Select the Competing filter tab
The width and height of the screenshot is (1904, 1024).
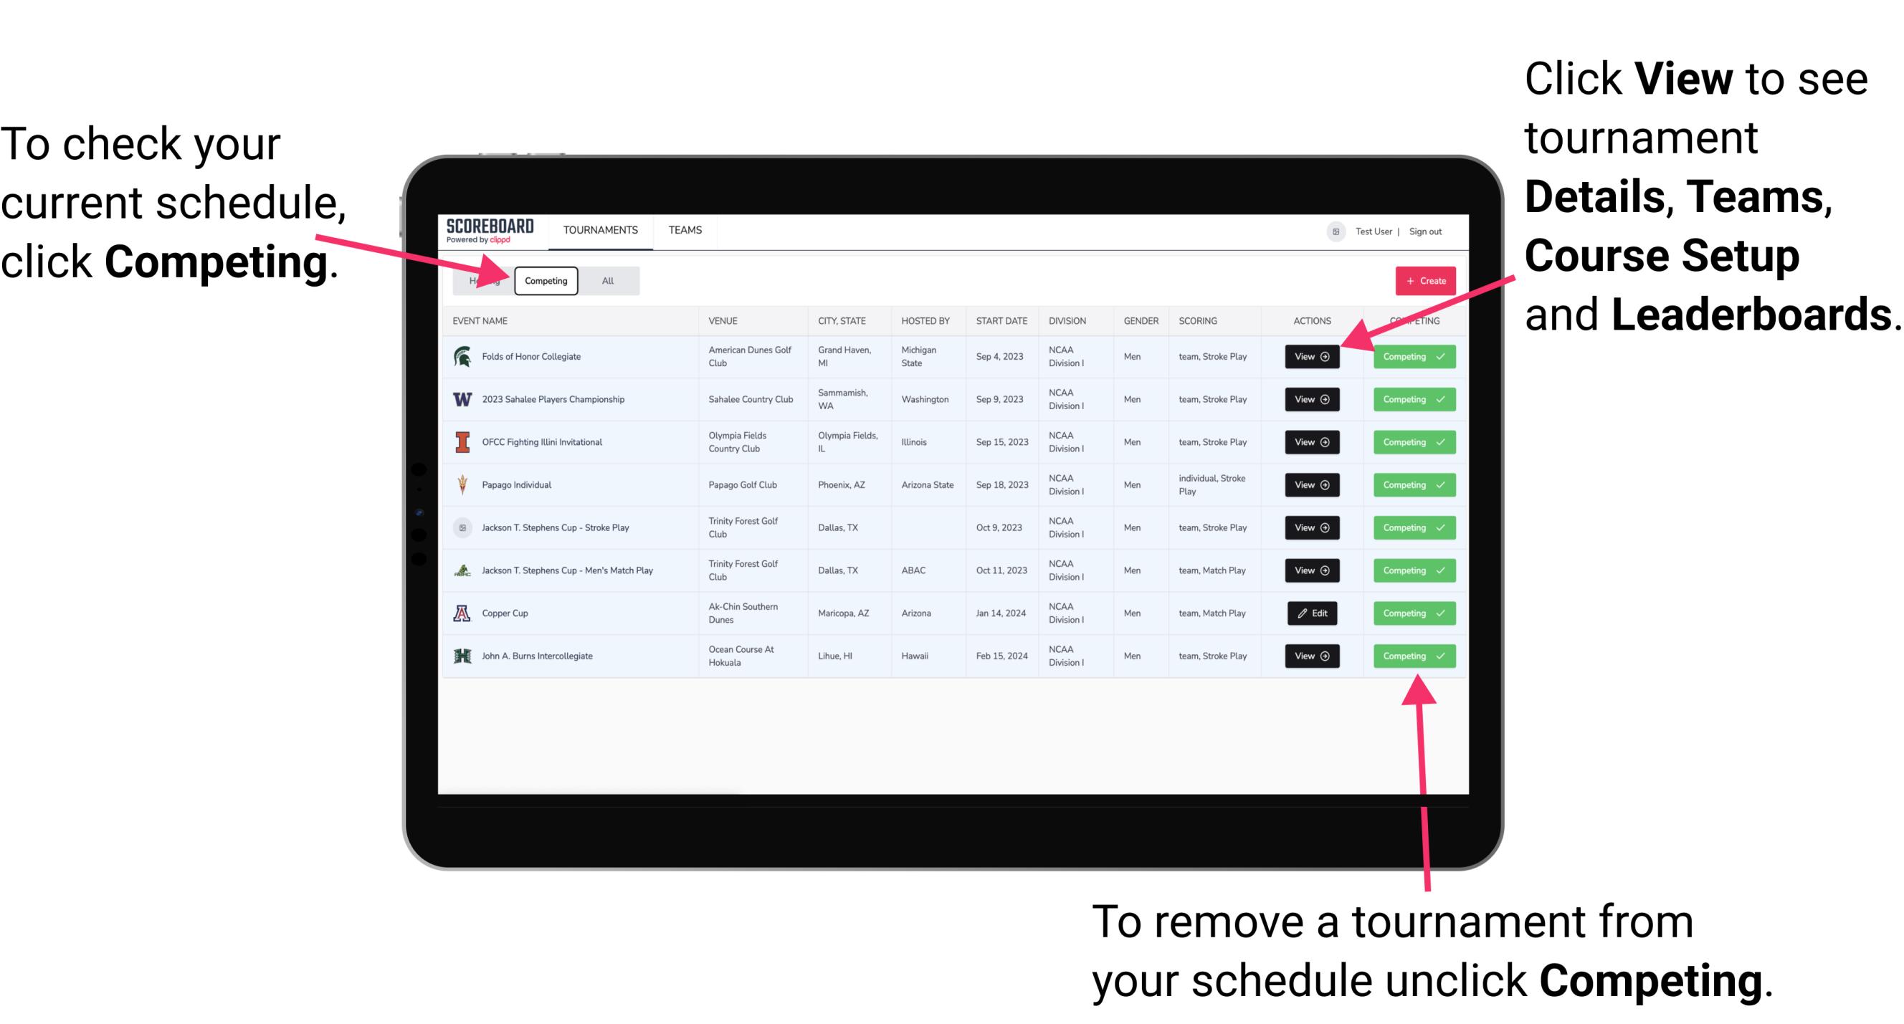coord(546,280)
